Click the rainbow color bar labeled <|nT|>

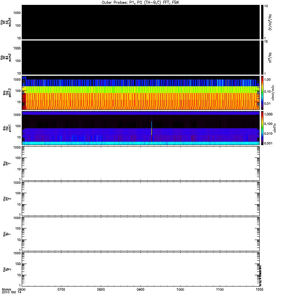pos(262,128)
